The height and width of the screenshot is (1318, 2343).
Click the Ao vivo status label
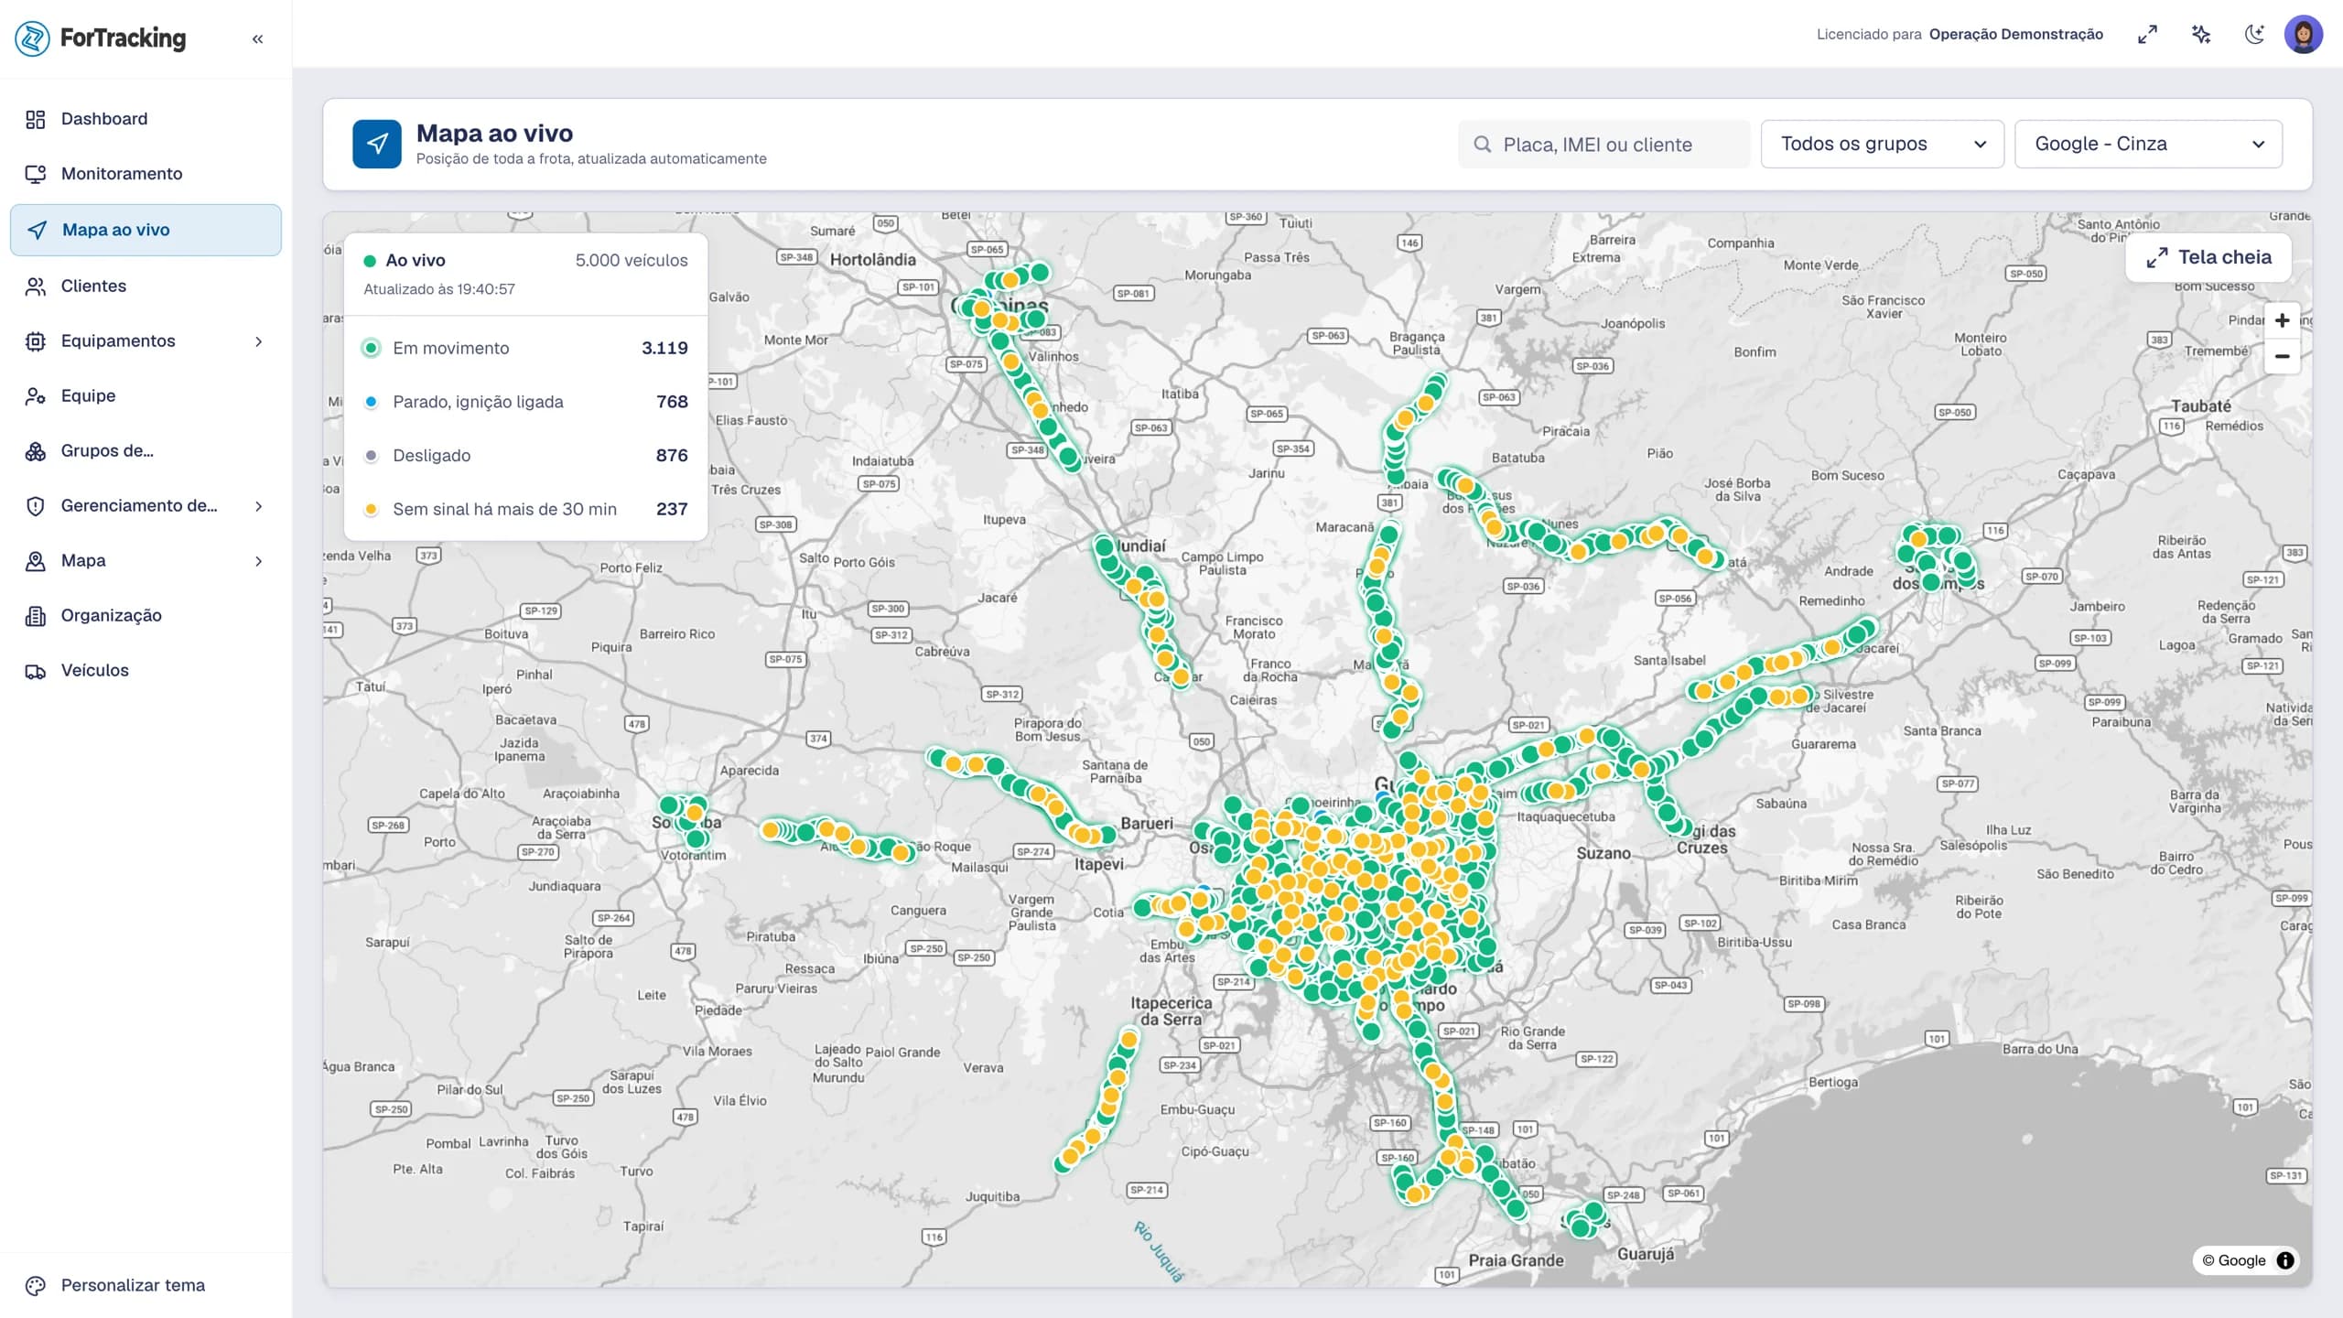pos(416,261)
